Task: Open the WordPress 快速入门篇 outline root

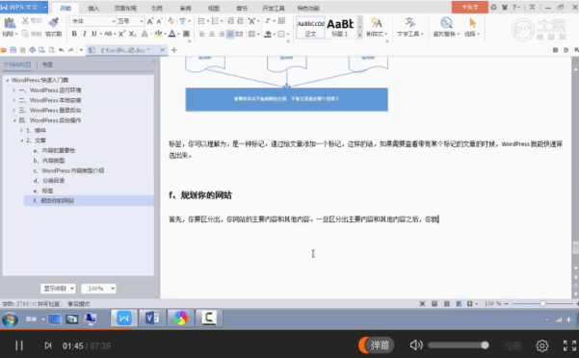Action: 39,80
